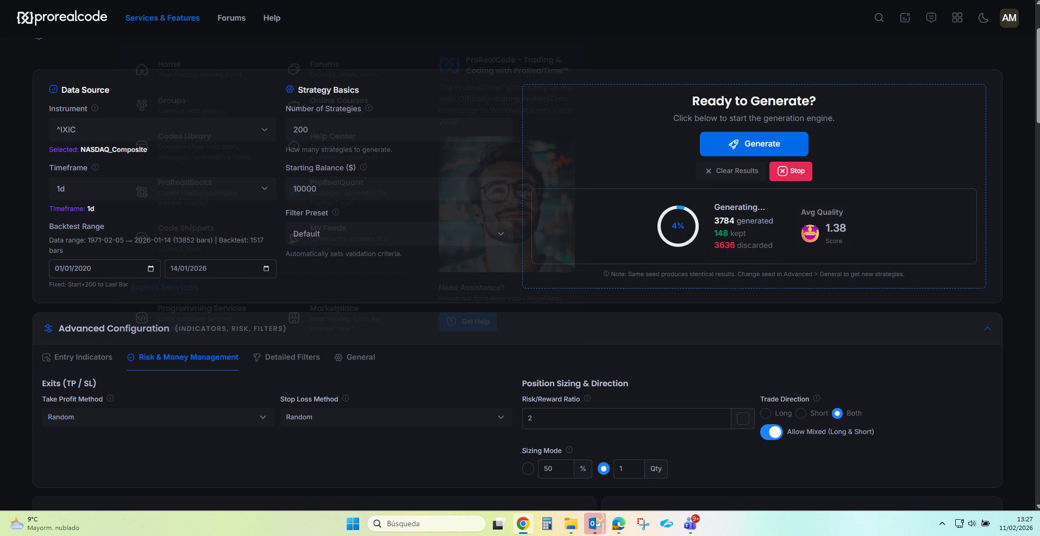Show info tooltip for Sizing Mode
The image size is (1040, 536).
[569, 450]
